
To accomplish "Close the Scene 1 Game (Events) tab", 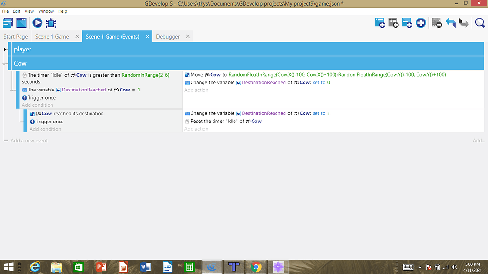I will coord(148,37).
